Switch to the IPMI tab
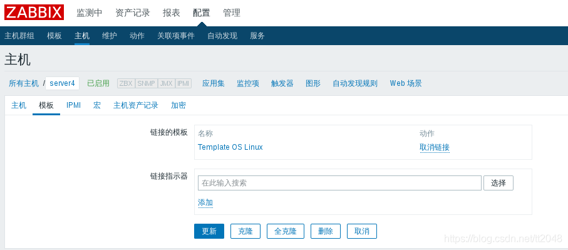568x250 pixels. pyautogui.click(x=73, y=105)
